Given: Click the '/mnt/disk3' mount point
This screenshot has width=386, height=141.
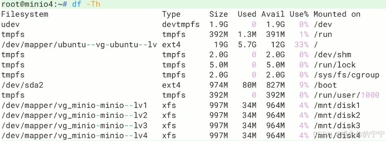Looking at the screenshot, I should coord(337,126).
